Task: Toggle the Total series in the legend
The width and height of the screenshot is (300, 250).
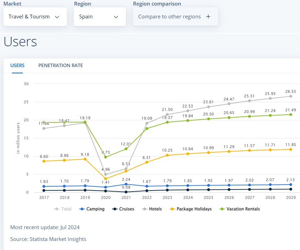Action: tap(63, 209)
